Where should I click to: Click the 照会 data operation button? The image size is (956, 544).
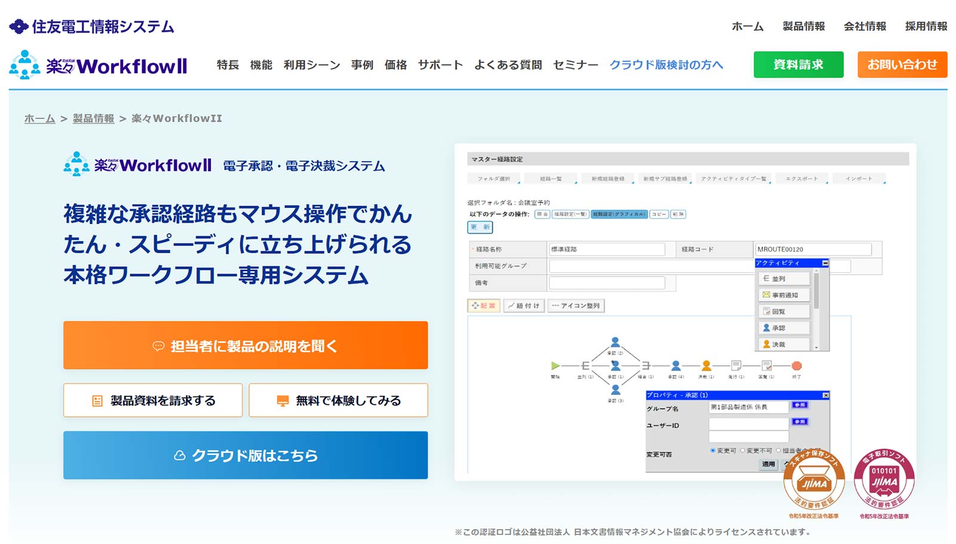pyautogui.click(x=542, y=214)
